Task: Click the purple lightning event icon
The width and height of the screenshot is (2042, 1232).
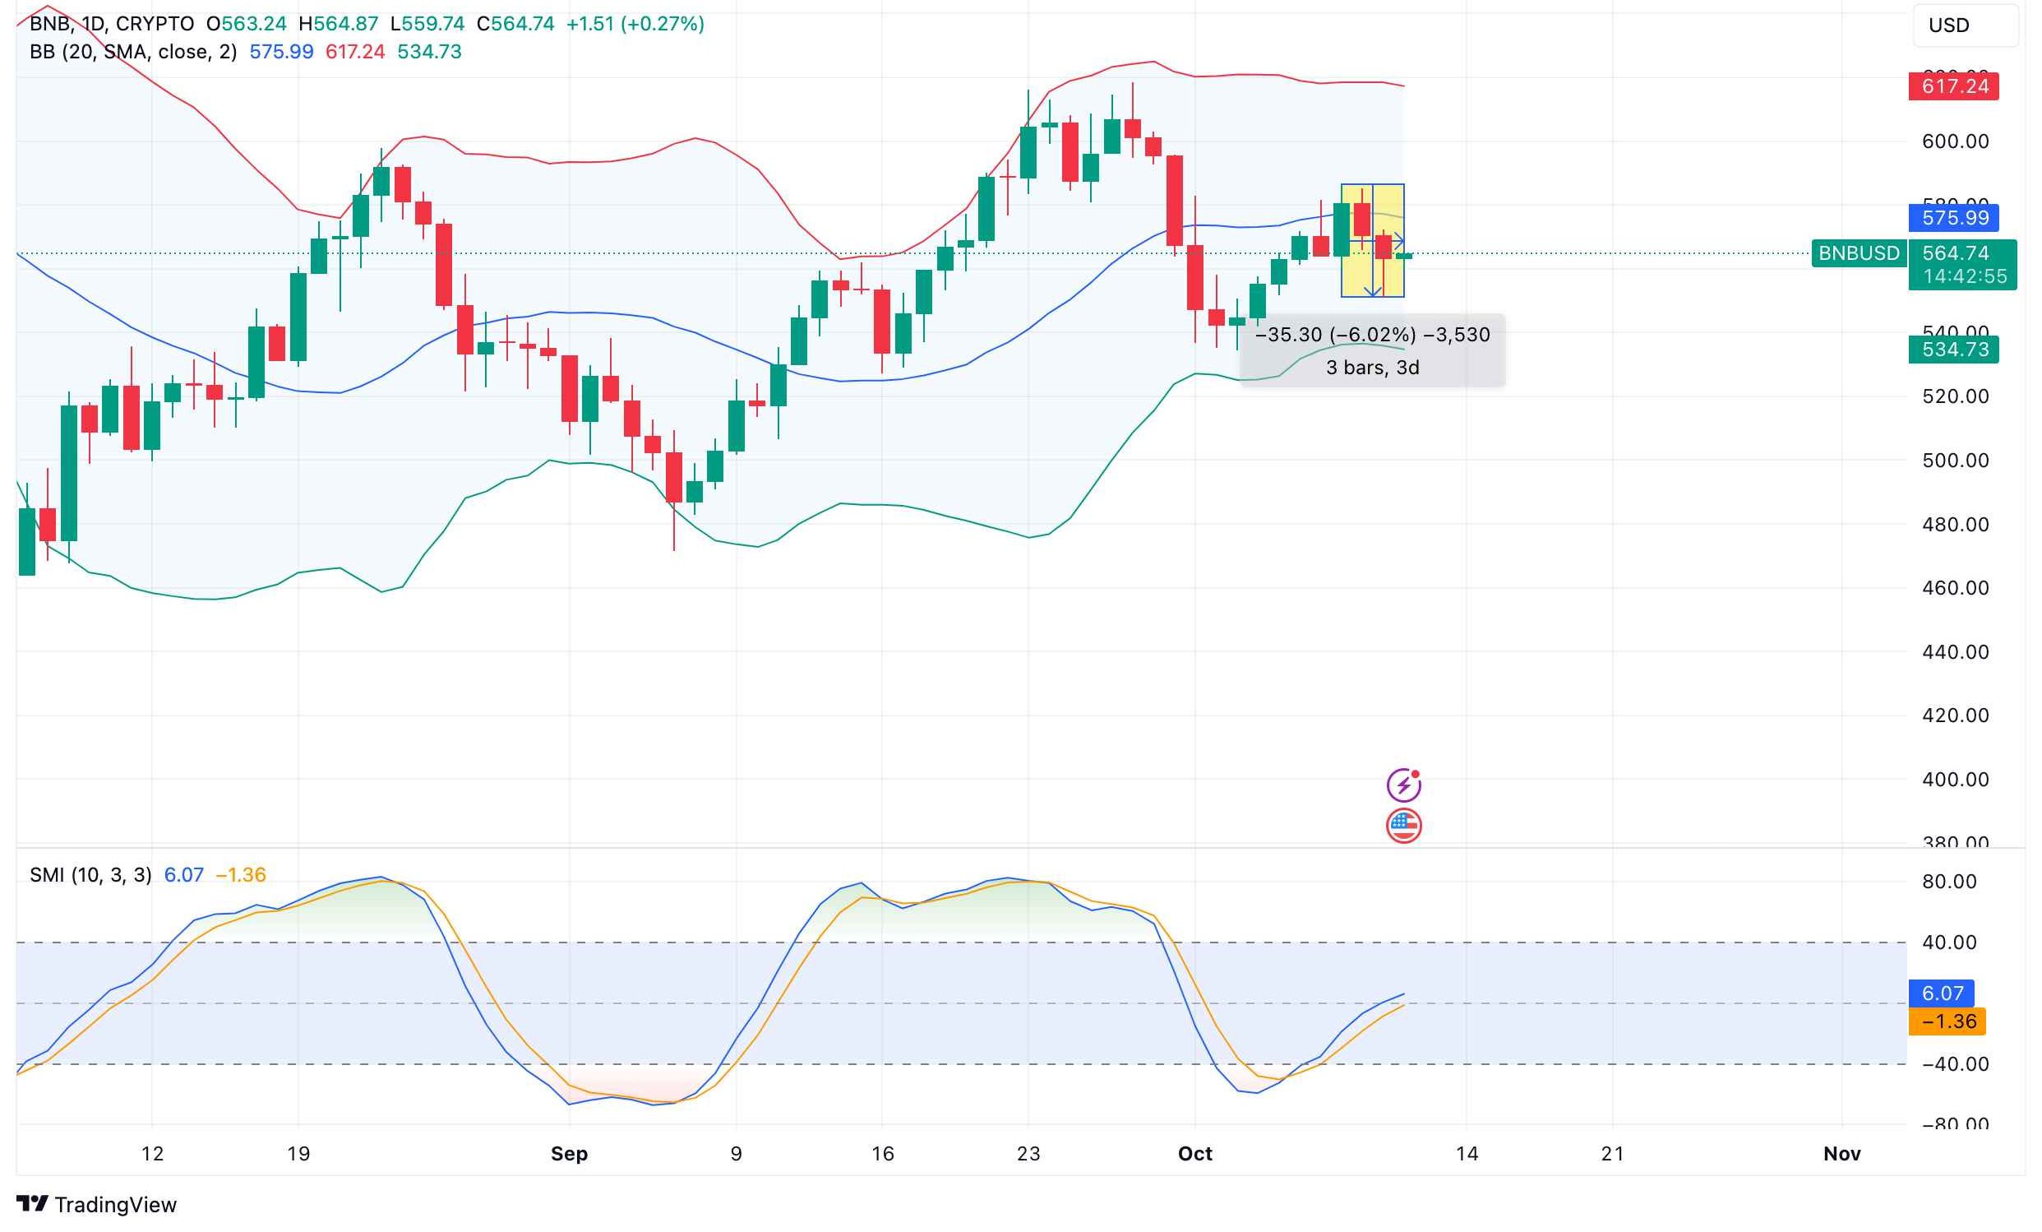Action: click(x=1403, y=785)
